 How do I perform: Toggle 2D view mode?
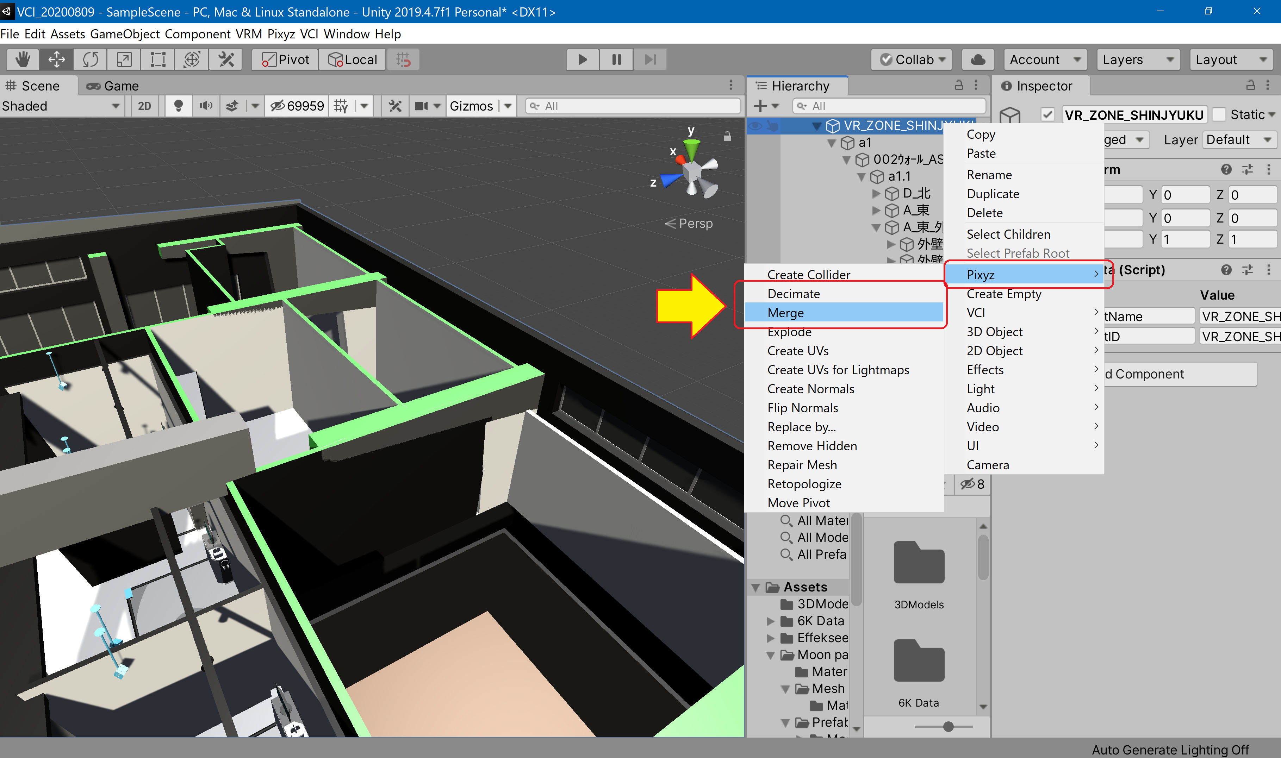click(145, 106)
